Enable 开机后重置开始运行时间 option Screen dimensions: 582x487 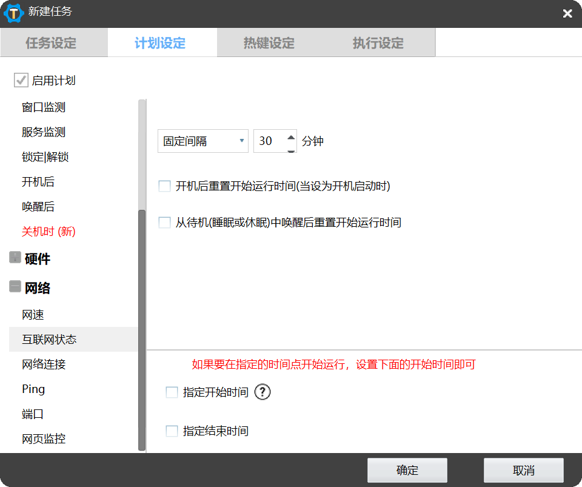tap(164, 186)
